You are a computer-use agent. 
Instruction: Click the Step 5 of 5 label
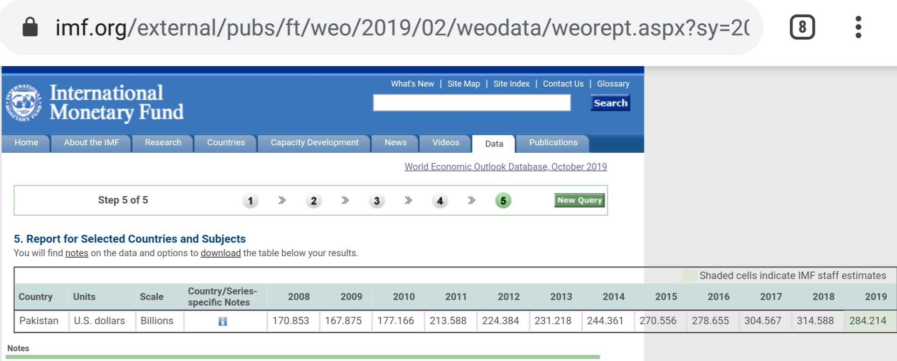123,200
